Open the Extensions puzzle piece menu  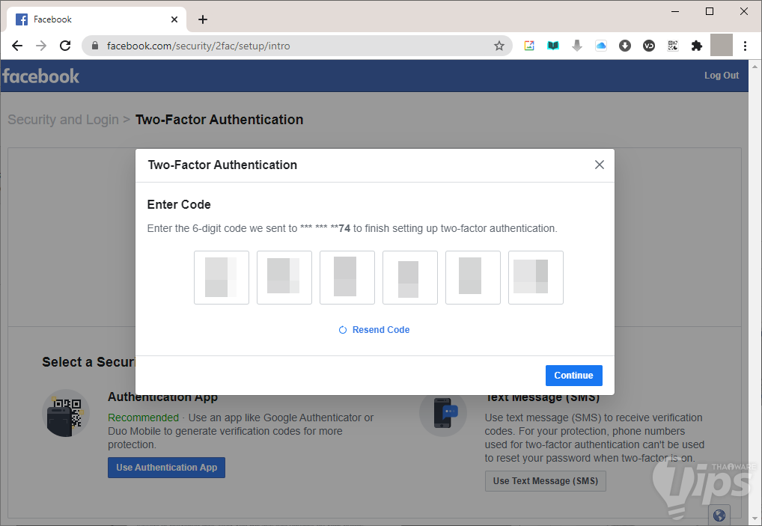[697, 46]
